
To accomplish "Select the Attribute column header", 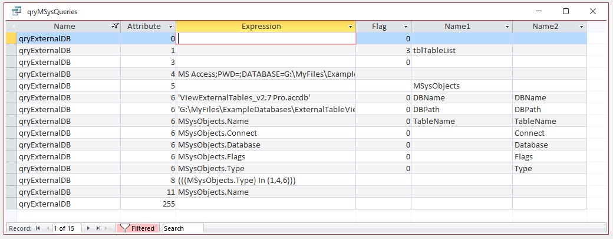I will tap(144, 27).
